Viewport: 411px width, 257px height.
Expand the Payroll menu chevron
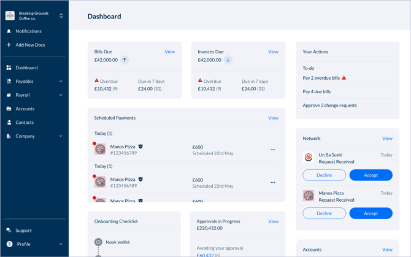click(x=61, y=95)
